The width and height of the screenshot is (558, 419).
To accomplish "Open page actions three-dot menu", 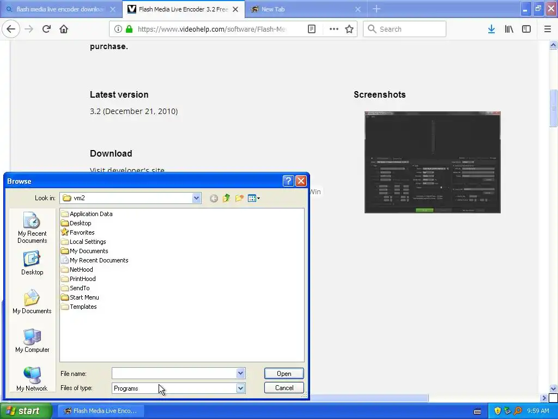I will 334,29.
